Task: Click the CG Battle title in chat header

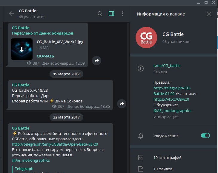Action: pyautogui.click(x=27, y=11)
